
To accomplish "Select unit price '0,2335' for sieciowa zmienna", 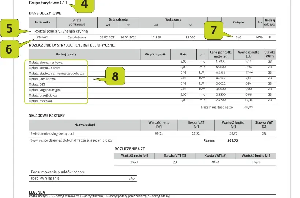I will [x=221, y=73].
